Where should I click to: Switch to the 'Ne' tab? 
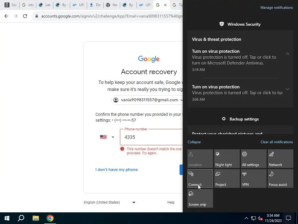tap(112, 5)
